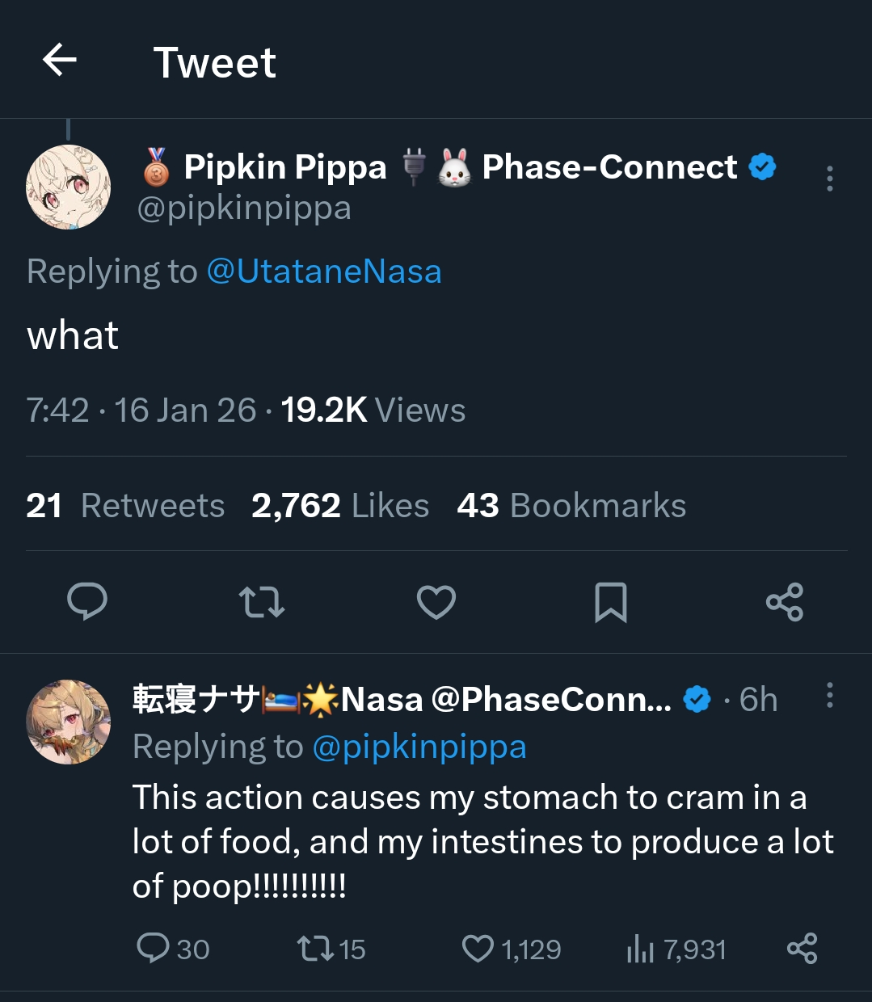Retweet Nasa's reply with 15 retweets
The image size is (872, 1002).
click(314, 948)
